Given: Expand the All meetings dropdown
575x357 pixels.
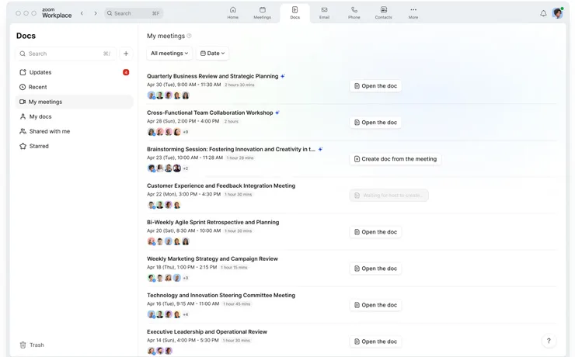Looking at the screenshot, I should pos(169,54).
